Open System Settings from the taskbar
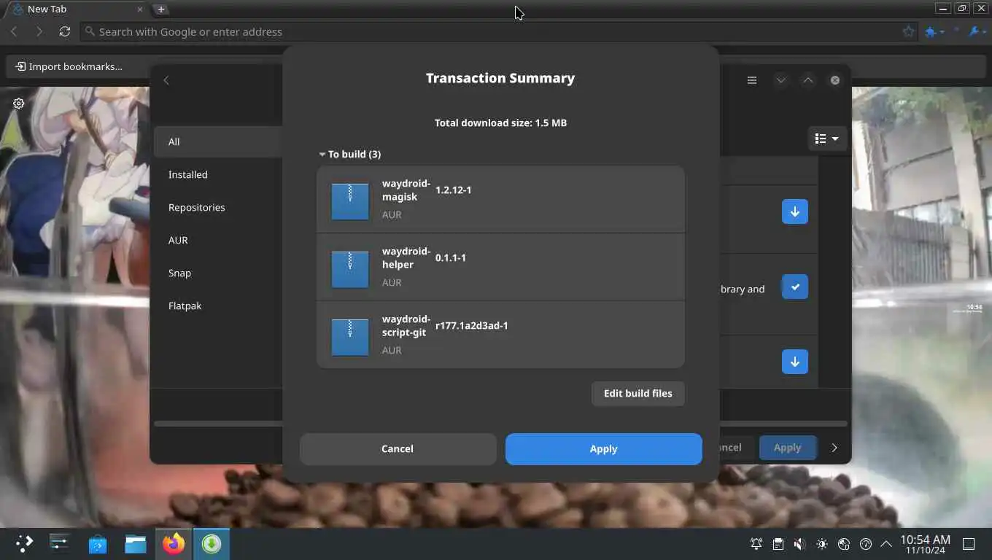The height and width of the screenshot is (560, 992). pos(60,543)
